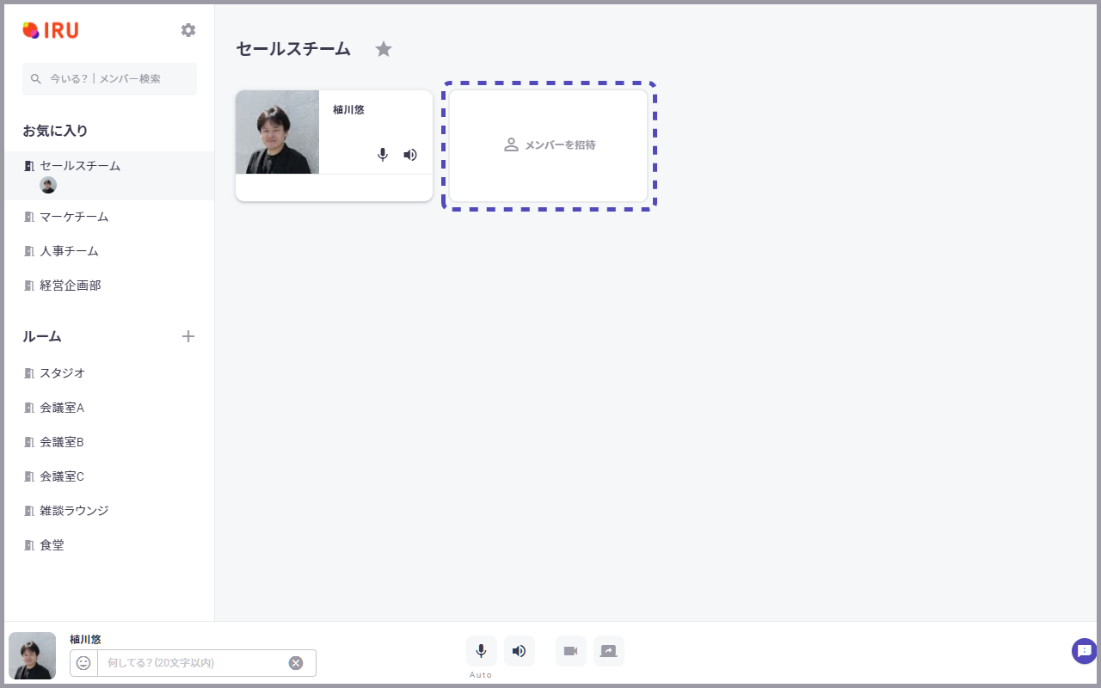Click the door icon beside スタジオ
Screen dimensions: 1101x688
[x=29, y=373]
